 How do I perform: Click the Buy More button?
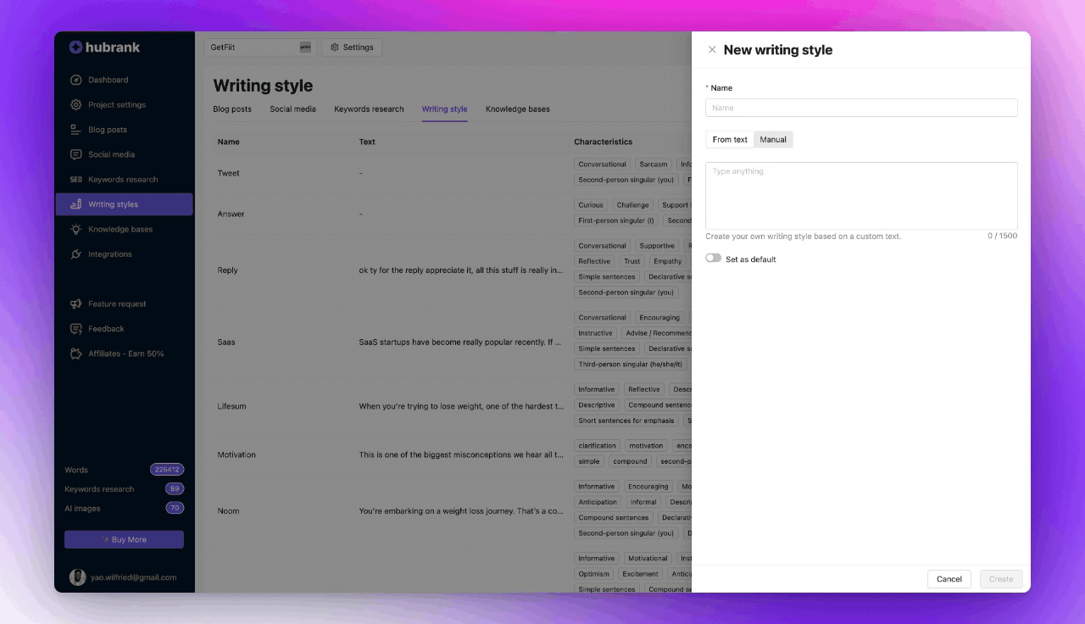125,539
